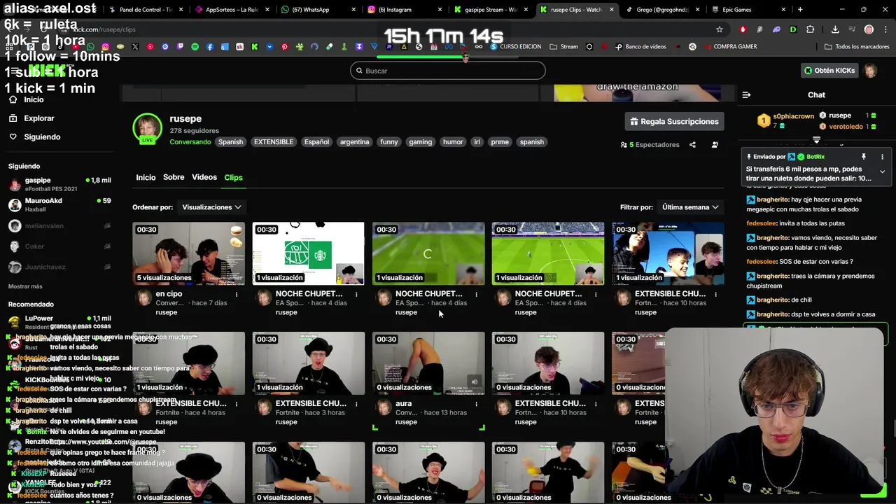Open the Instagram bookmark icon
The image size is (896, 504).
pos(106,47)
